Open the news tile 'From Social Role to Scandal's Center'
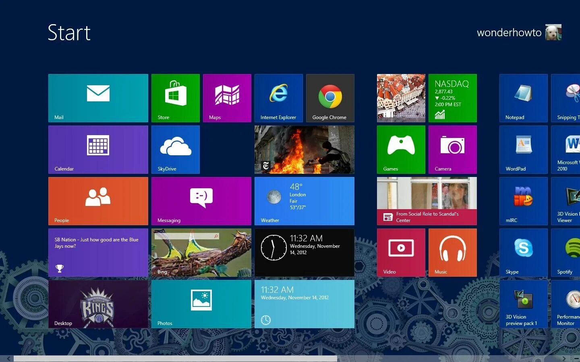Viewport: 580px width, 362px height. tap(427, 201)
